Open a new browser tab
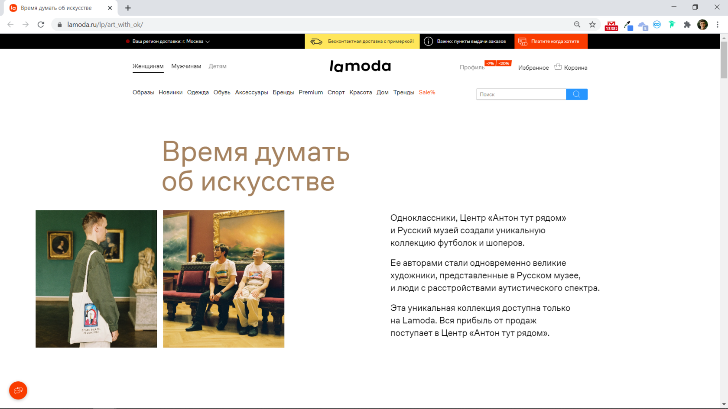 [128, 8]
